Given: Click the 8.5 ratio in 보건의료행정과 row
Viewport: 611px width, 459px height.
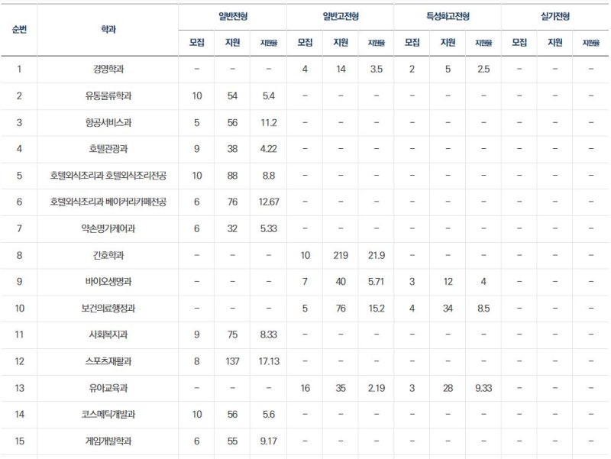Looking at the screenshot, I should click(483, 309).
